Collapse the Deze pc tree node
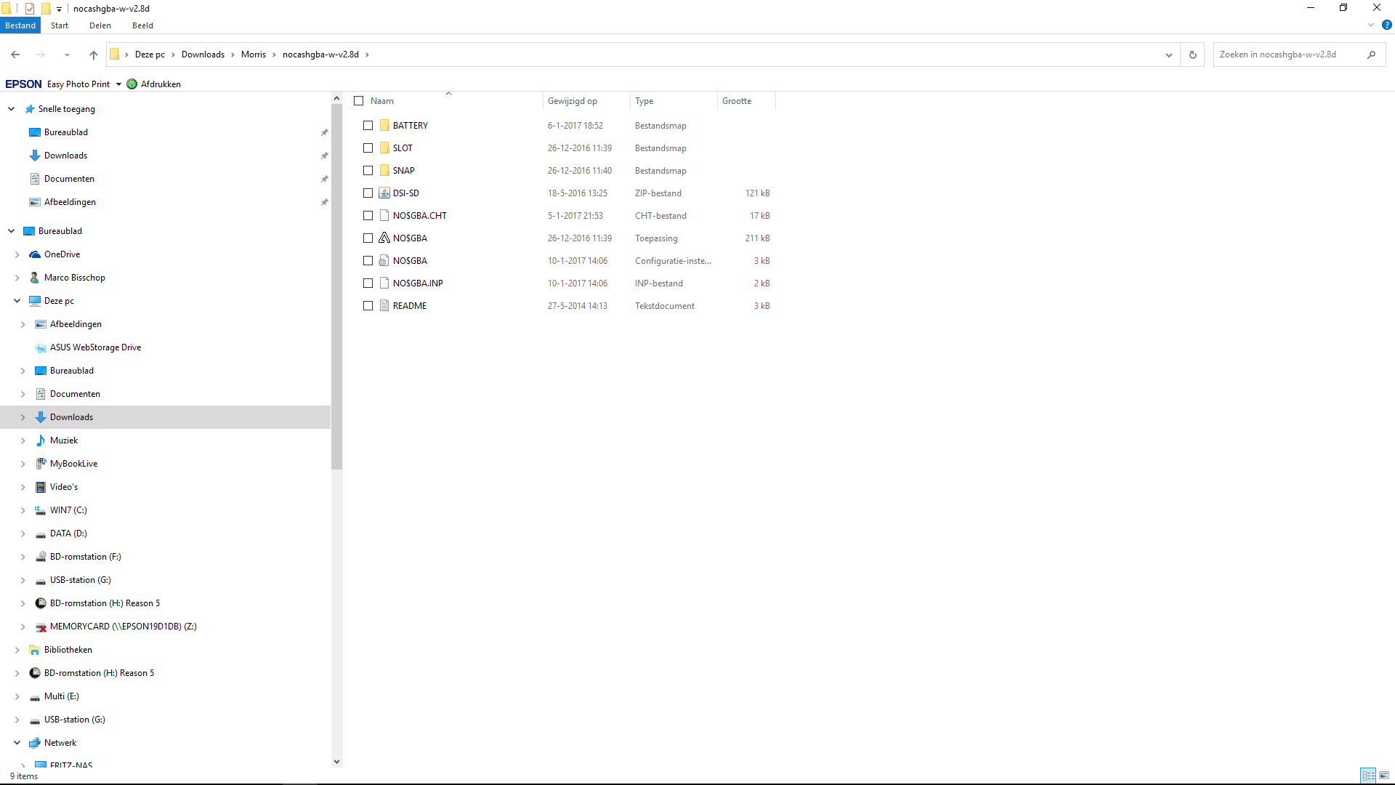 pyautogui.click(x=17, y=301)
